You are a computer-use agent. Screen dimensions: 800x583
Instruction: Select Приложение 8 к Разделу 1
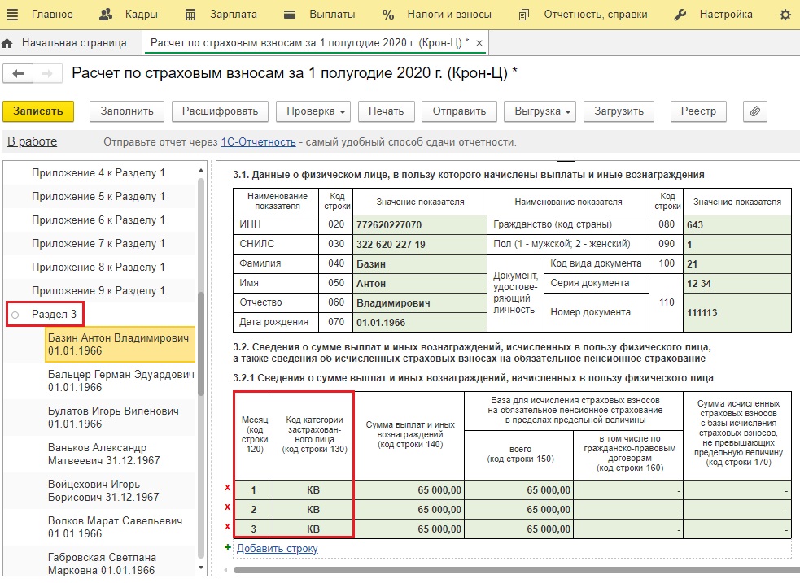[98, 267]
